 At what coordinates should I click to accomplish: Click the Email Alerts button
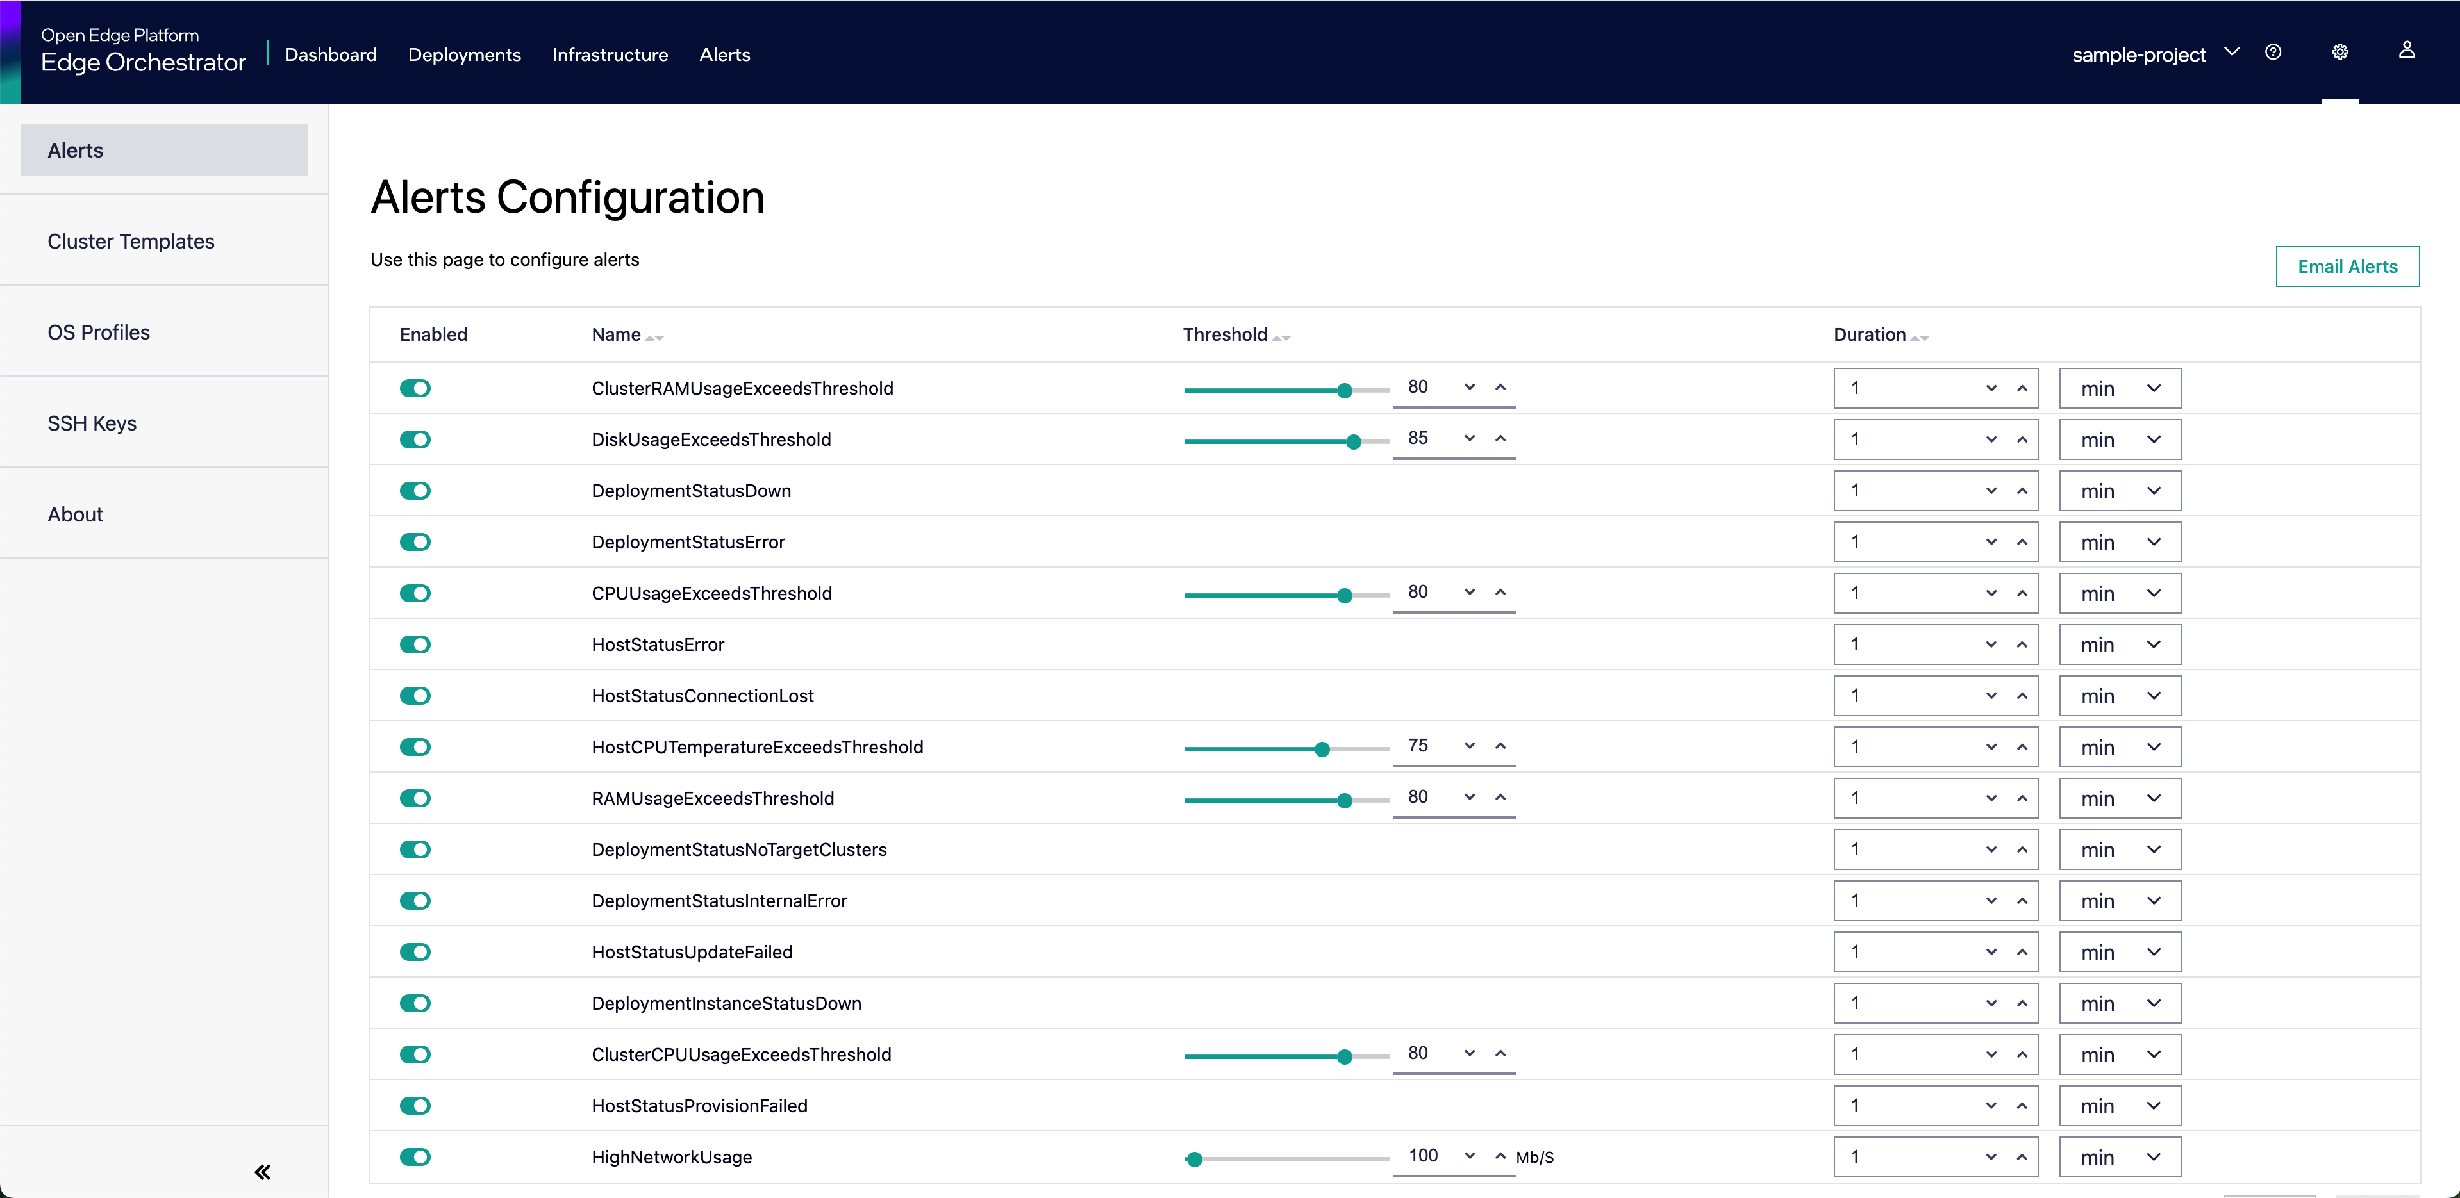(2347, 267)
